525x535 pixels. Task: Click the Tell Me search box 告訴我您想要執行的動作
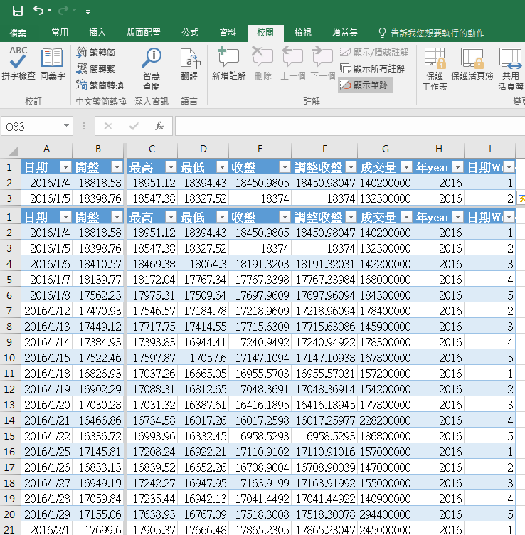point(435,33)
